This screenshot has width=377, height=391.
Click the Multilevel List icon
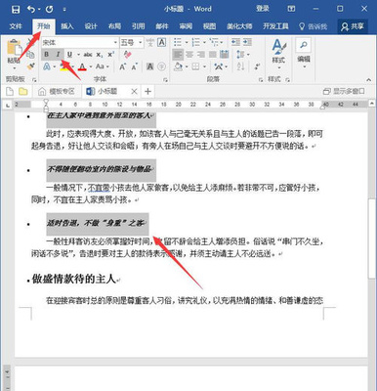tap(214, 42)
